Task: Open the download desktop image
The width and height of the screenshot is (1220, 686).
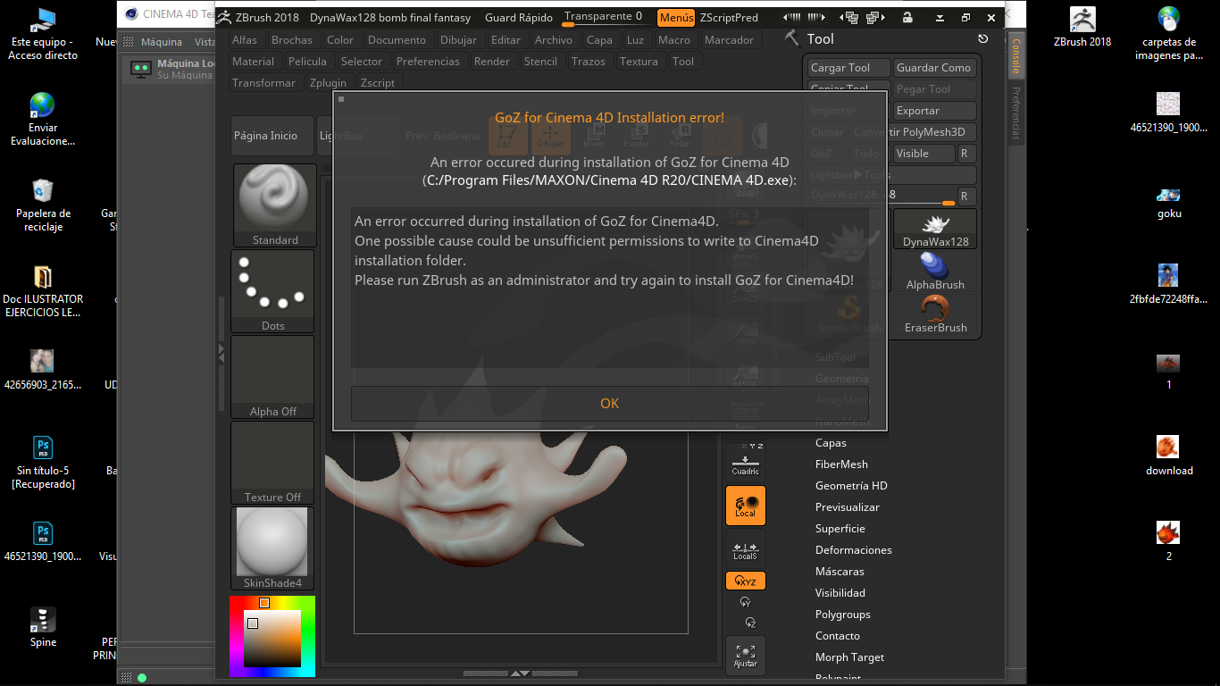Action: pyautogui.click(x=1168, y=456)
